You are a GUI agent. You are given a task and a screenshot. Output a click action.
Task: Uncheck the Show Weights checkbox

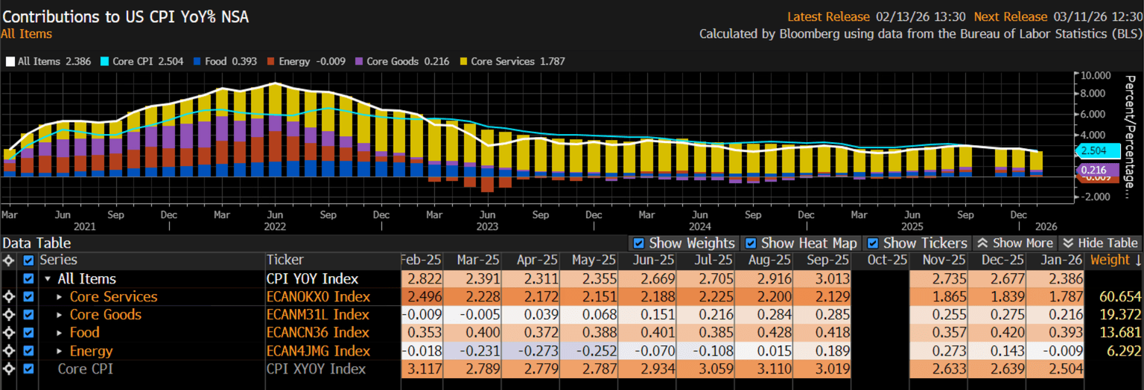(x=638, y=243)
